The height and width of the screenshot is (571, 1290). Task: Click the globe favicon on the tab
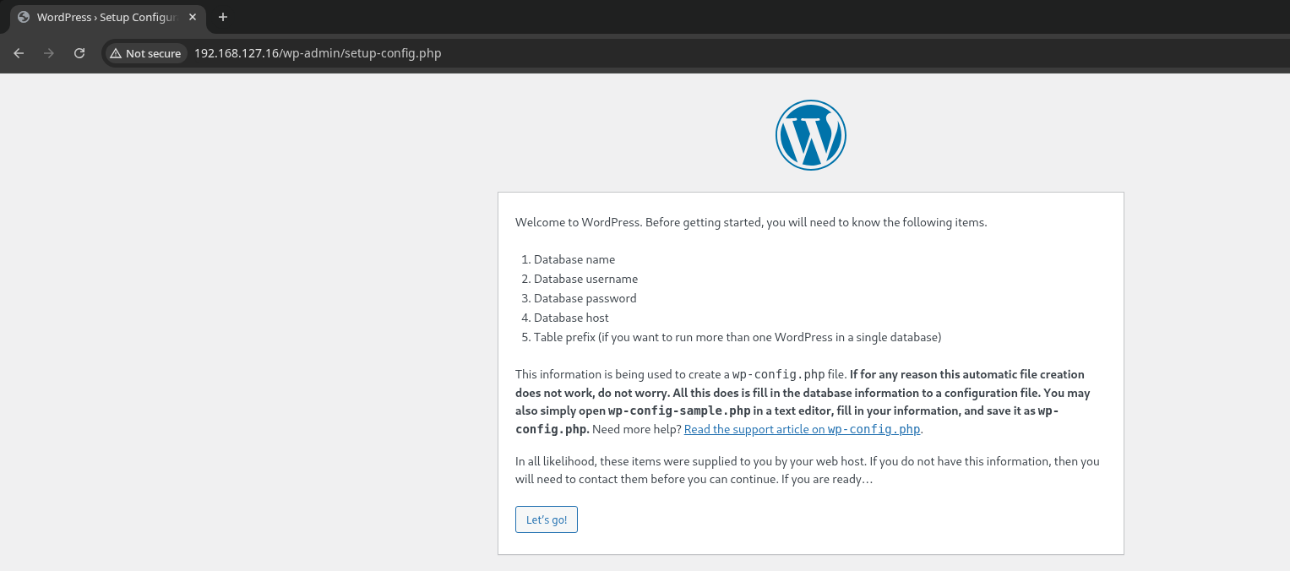pyautogui.click(x=24, y=17)
